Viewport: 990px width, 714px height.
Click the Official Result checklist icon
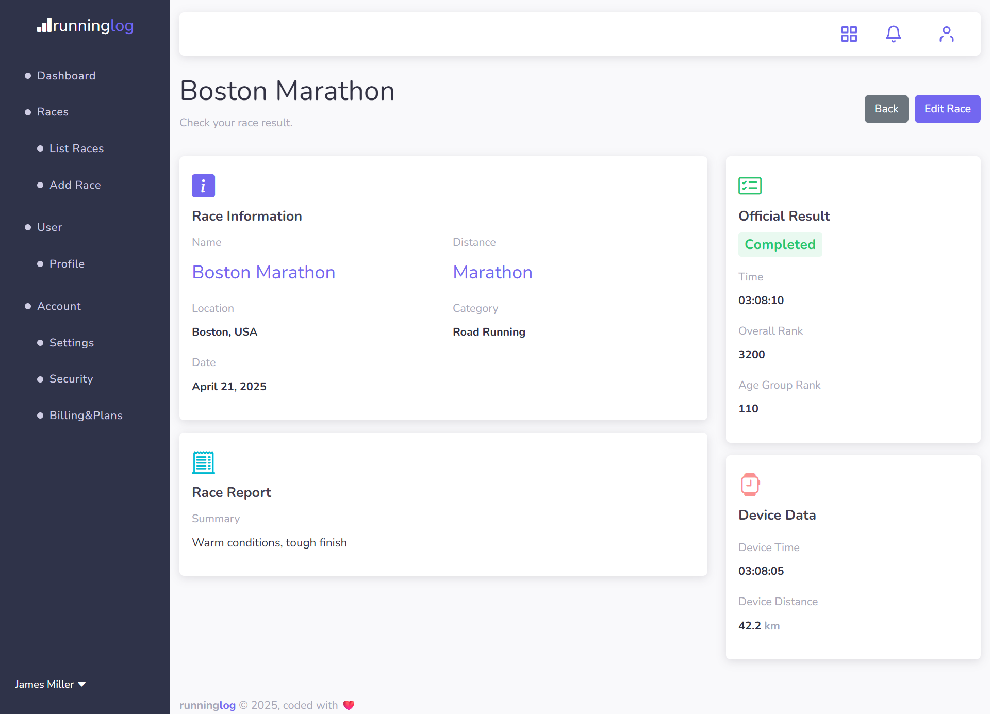(x=750, y=186)
